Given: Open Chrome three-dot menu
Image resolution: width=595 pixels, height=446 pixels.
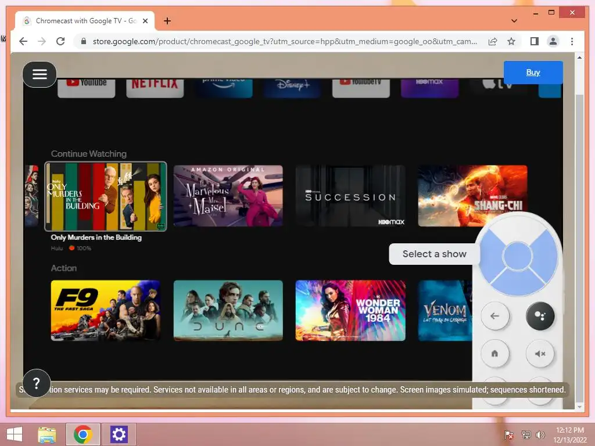Looking at the screenshot, I should (572, 41).
